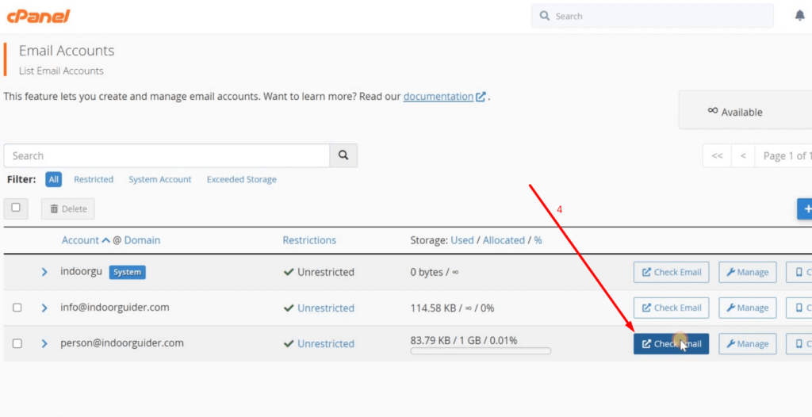Sort storage by percent symbol
This screenshot has height=417, width=812.
[x=538, y=240]
